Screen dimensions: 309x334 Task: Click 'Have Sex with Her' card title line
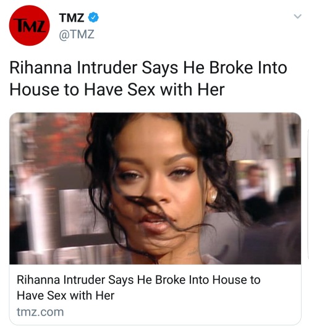(x=66, y=296)
